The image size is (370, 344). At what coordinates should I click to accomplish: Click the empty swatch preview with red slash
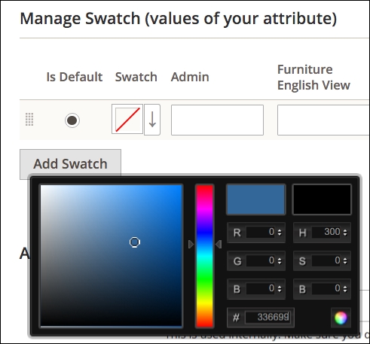127,120
